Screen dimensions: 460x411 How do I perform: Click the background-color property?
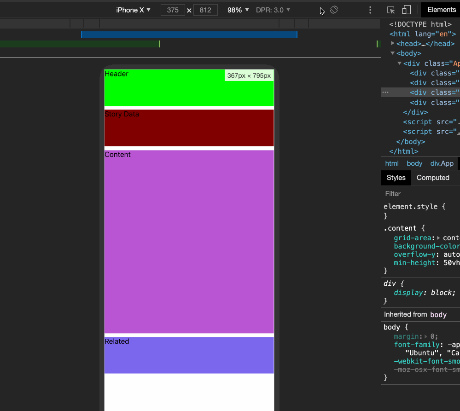click(427, 246)
